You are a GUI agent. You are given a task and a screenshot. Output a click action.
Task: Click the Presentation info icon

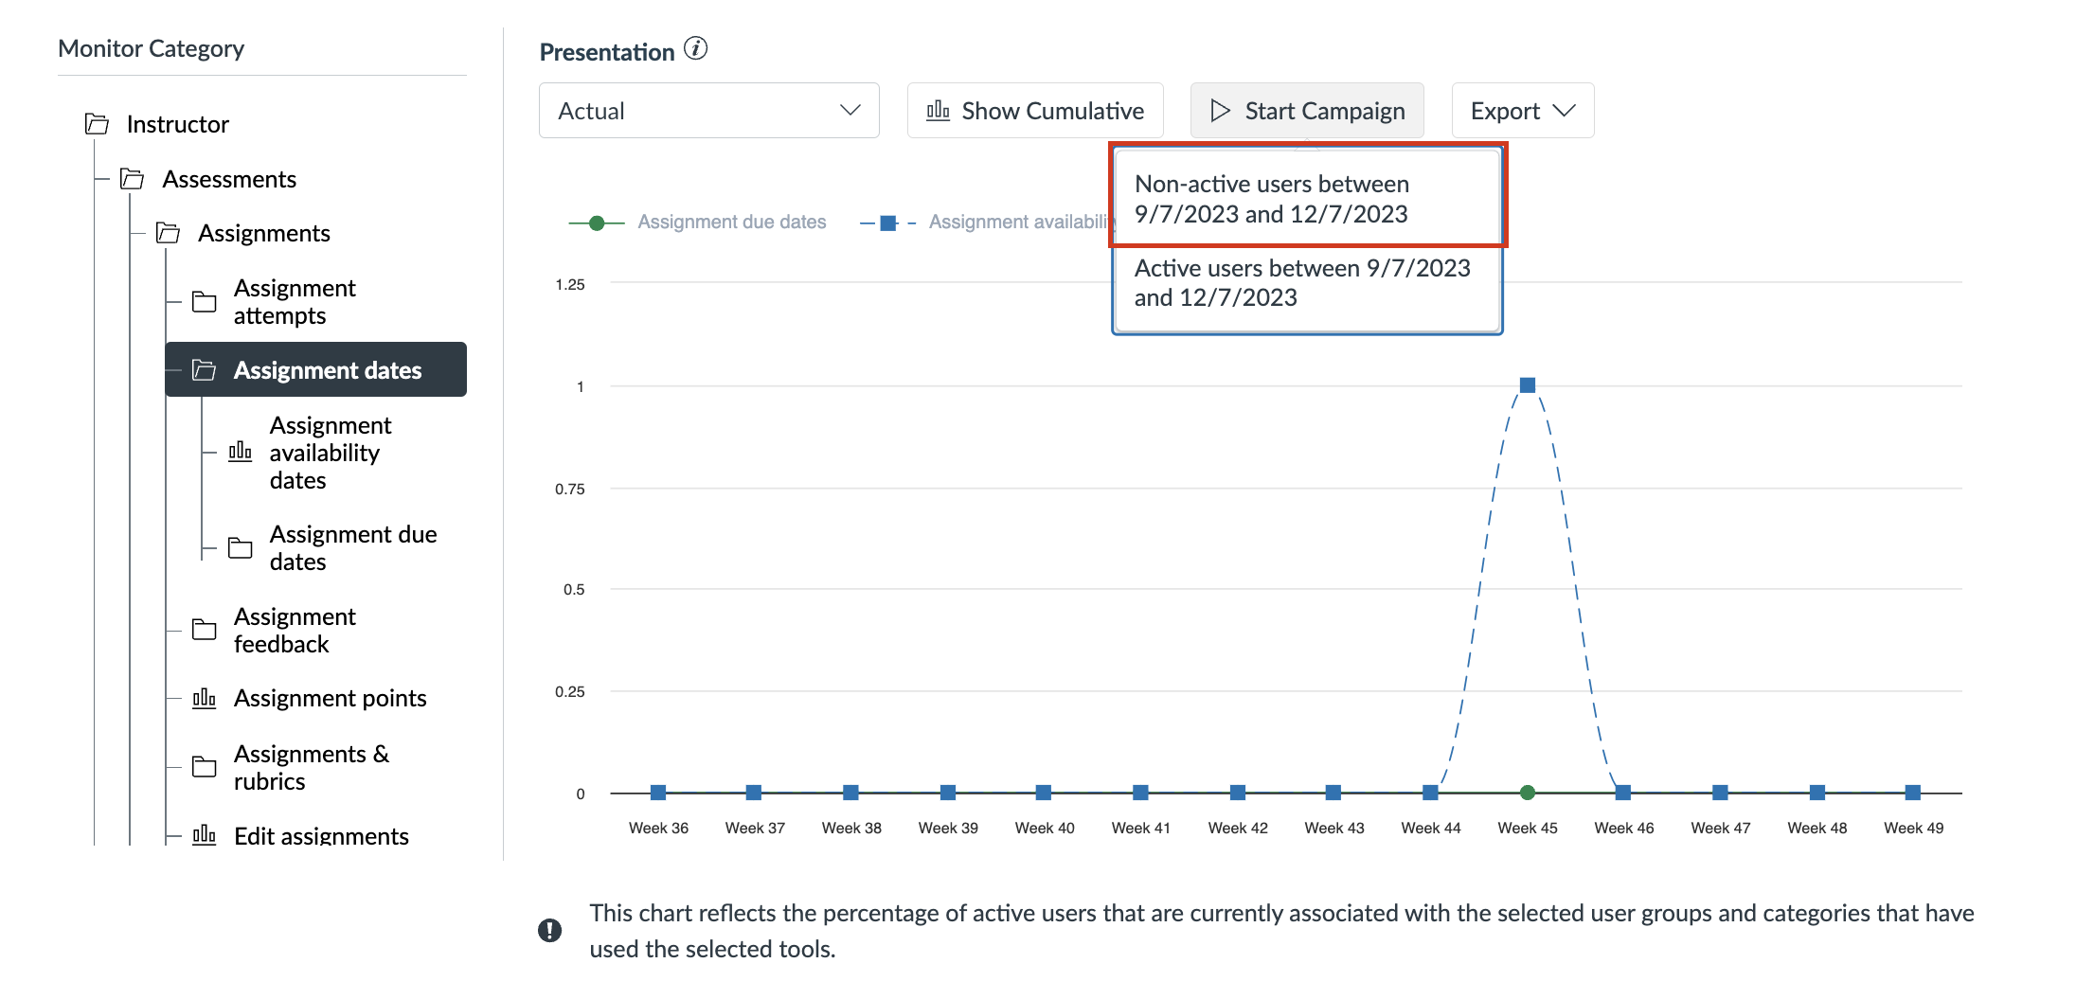(696, 49)
